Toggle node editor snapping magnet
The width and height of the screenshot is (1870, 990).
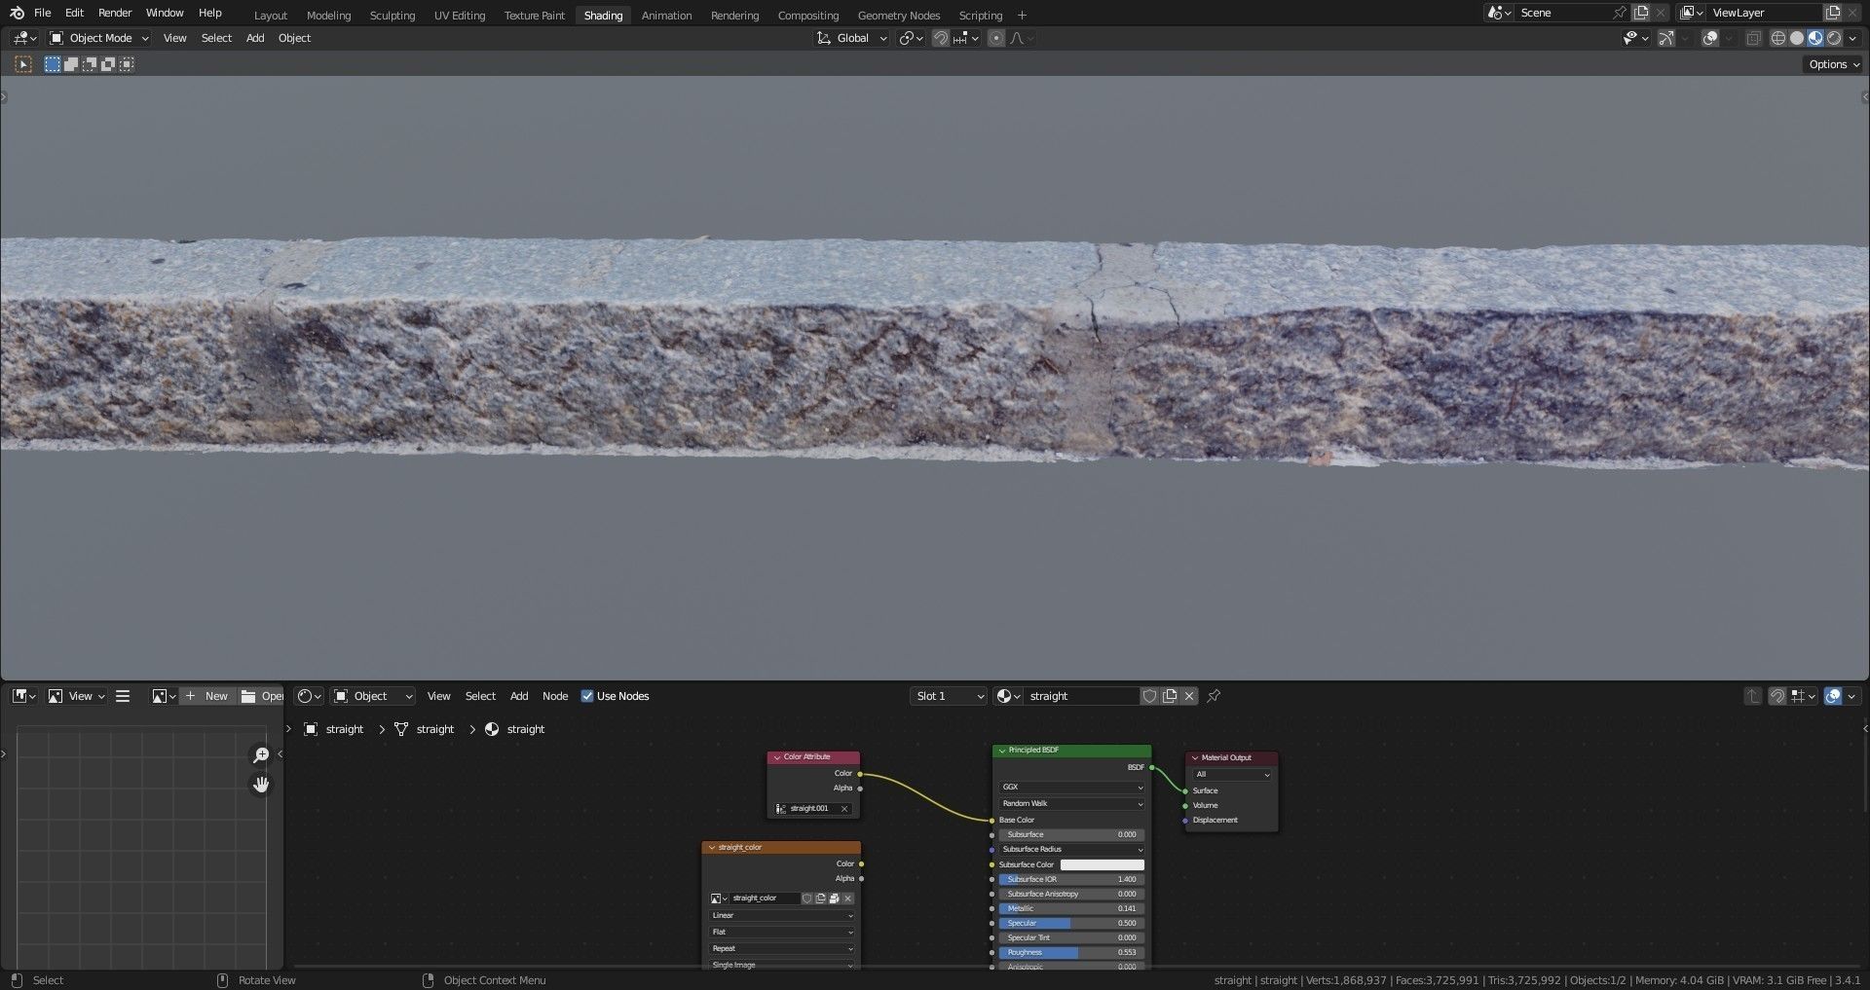pos(1776,696)
